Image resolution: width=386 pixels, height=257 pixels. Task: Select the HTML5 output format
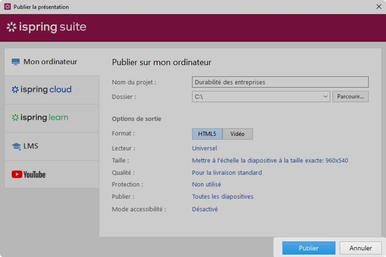207,134
